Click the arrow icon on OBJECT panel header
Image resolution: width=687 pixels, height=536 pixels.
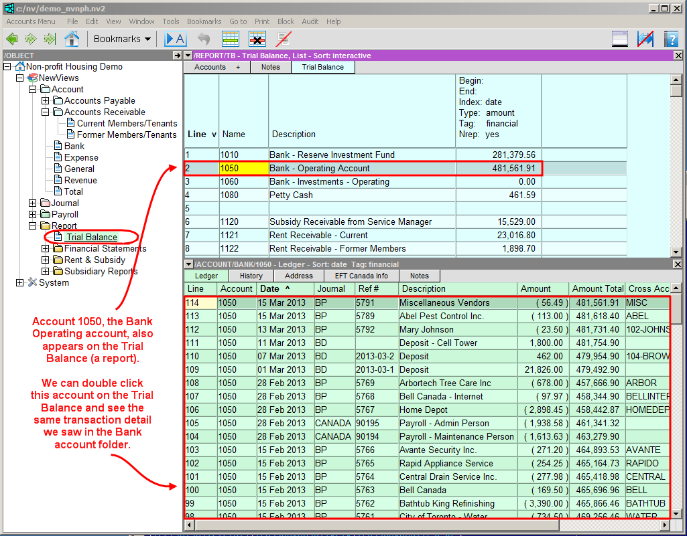(177, 56)
